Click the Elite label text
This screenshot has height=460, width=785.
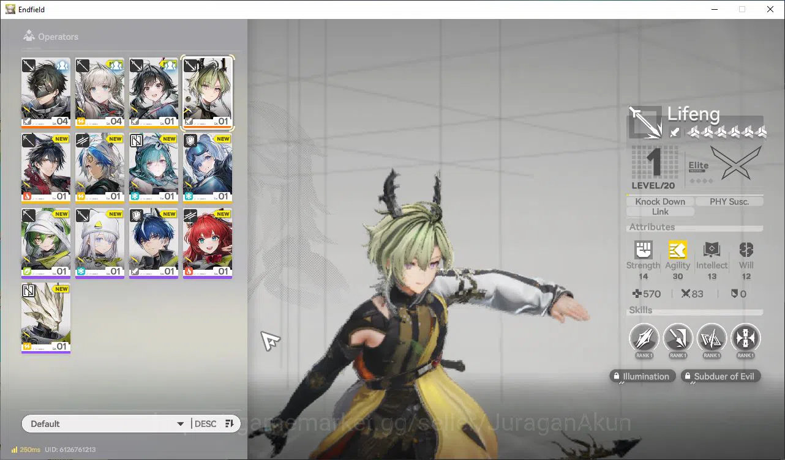pos(698,165)
